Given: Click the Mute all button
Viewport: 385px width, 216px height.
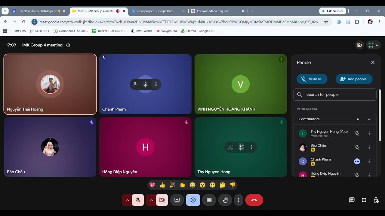Looking at the screenshot, I should (x=312, y=79).
